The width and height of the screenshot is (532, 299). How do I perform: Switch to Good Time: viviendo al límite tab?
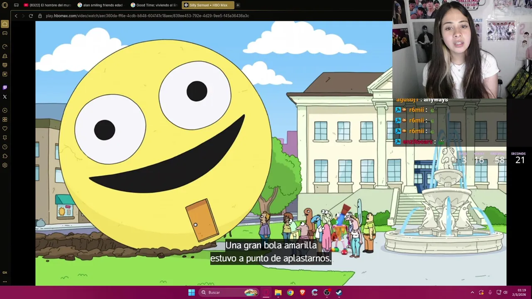click(154, 5)
